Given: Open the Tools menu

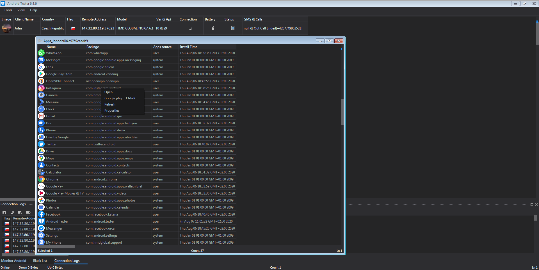Looking at the screenshot, I should [8, 10].
